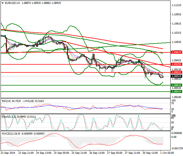Viewport: 183px width, 156px height.
Task: Click the 25 Sep 05:00 time axis label
Action: coord(61,153)
